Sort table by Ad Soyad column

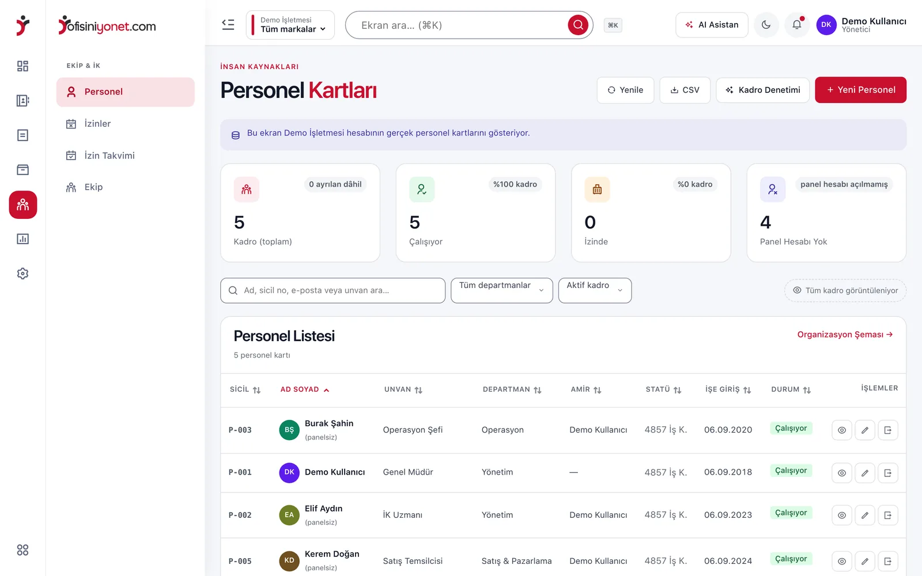(305, 389)
